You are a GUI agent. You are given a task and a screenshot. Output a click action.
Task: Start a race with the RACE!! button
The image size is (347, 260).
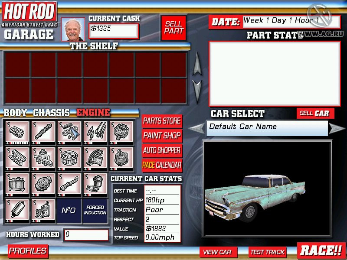tap(321, 250)
